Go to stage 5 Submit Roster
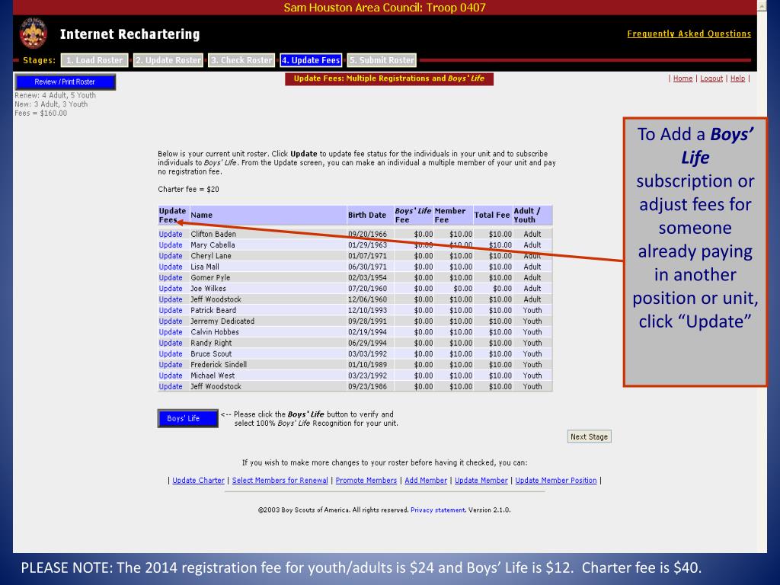Viewport: 780px width, 585px height. click(x=382, y=60)
